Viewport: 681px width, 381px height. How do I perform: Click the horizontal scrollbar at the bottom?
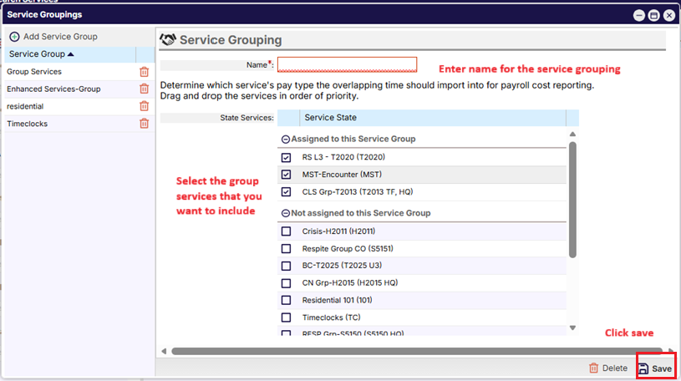(409, 352)
